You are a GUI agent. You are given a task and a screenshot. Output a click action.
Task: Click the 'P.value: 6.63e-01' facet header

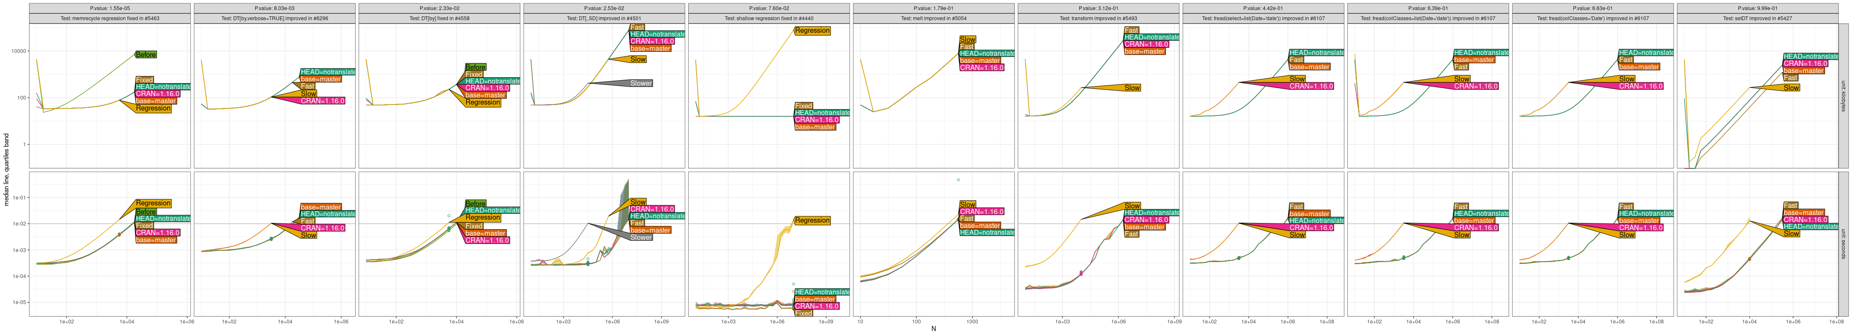pyautogui.click(x=1592, y=9)
